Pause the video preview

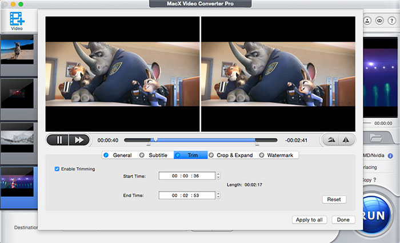pos(59,140)
